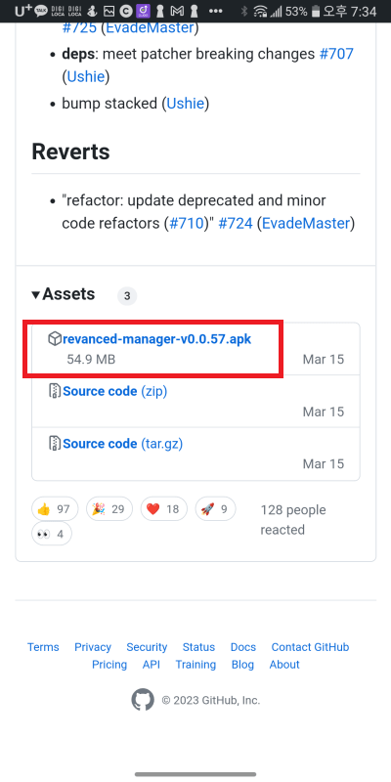
Task: Click Mar 15 date in tar.gz row
Action: coord(324,463)
